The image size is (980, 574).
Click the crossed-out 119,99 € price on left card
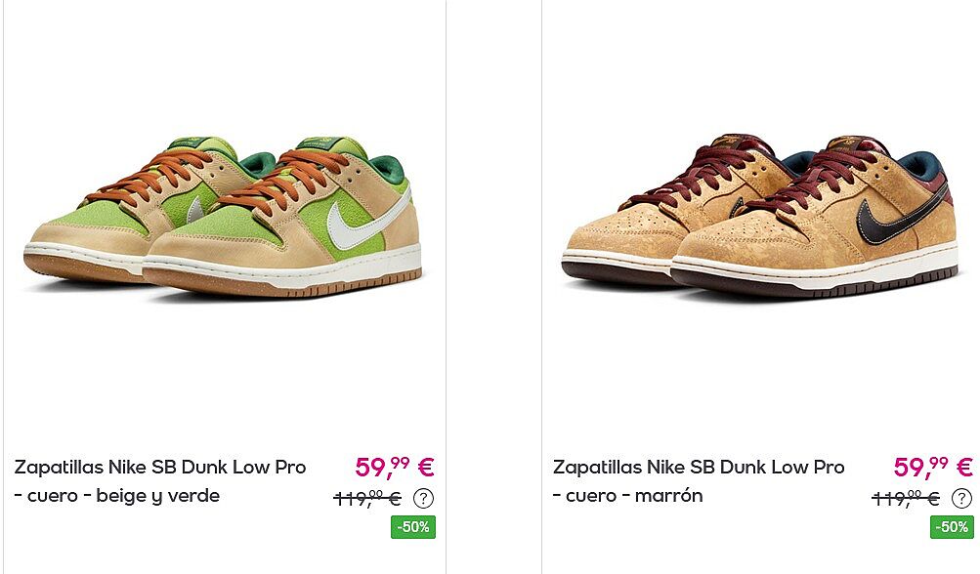367,499
